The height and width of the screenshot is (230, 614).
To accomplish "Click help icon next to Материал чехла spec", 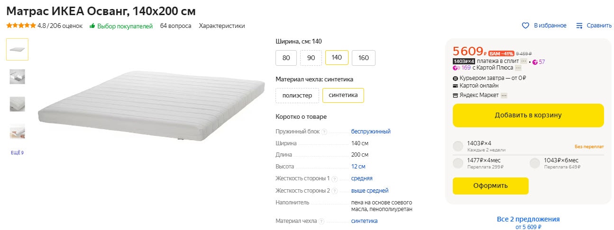I will (321, 221).
